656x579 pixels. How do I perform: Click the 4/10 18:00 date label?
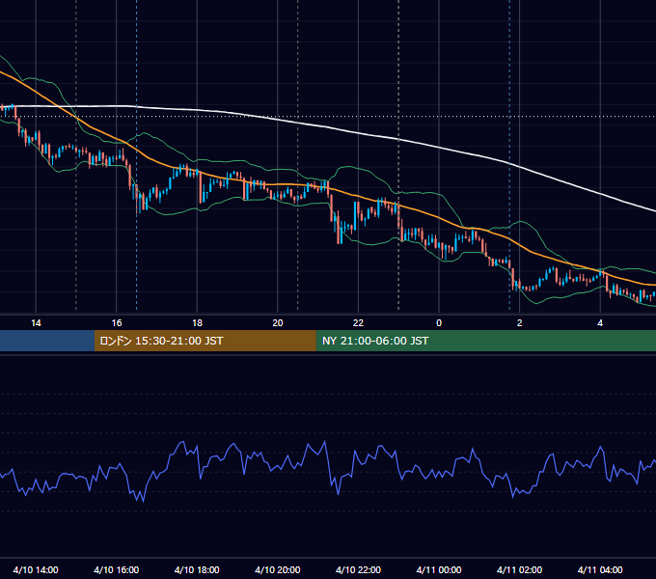tap(197, 569)
